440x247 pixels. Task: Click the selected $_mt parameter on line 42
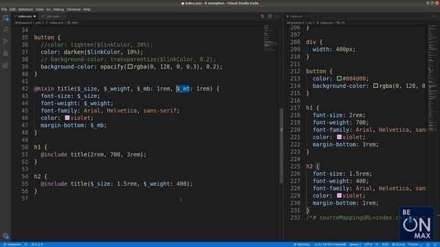[x=183, y=89]
